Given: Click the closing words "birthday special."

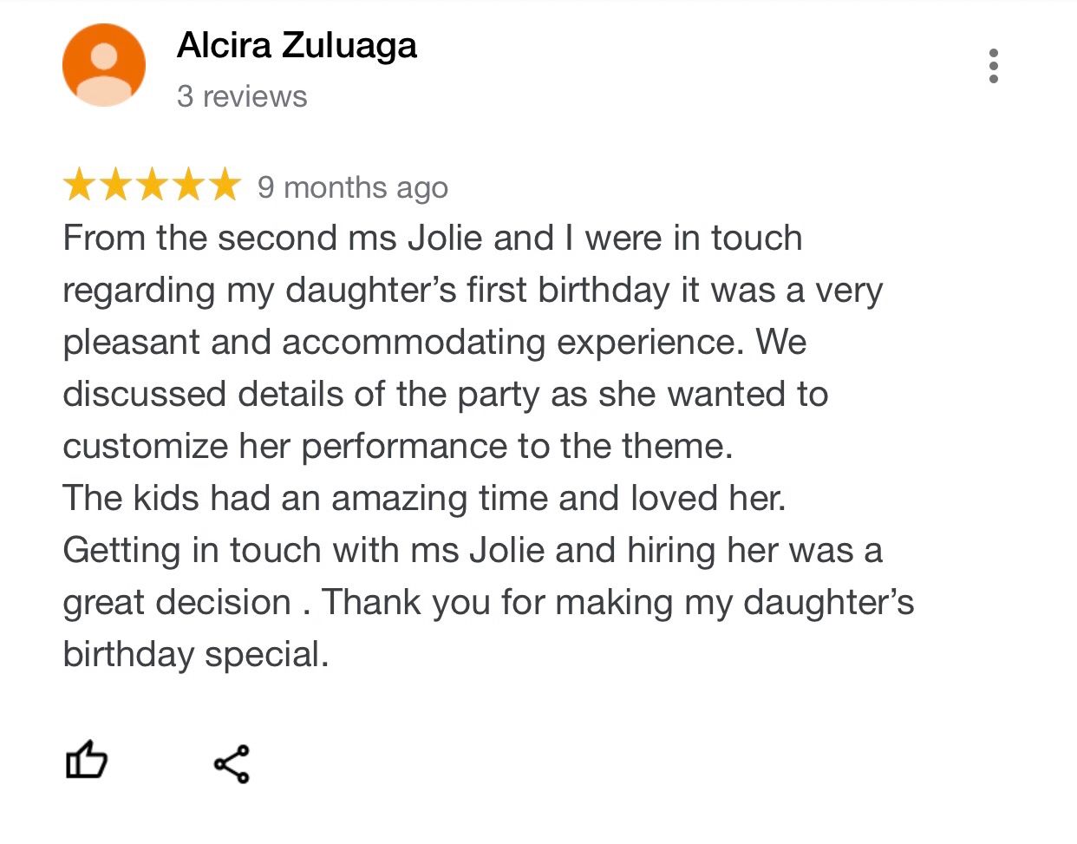Looking at the screenshot, I should pos(196,655).
